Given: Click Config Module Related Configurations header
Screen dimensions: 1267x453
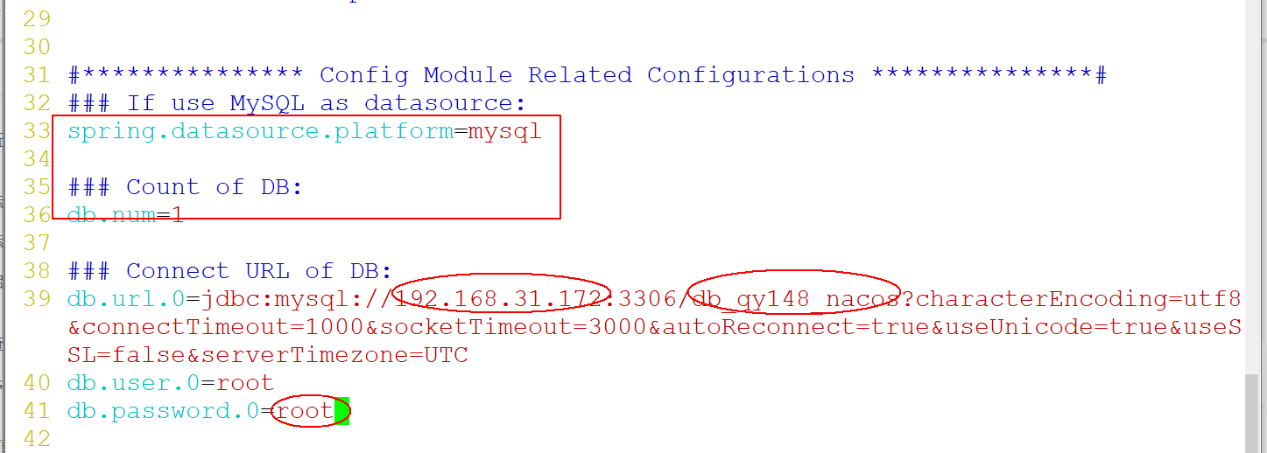Looking at the screenshot, I should [x=587, y=75].
